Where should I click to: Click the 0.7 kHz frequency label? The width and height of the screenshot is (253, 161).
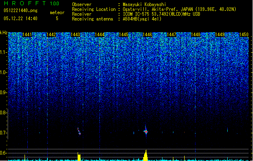[4, 133]
